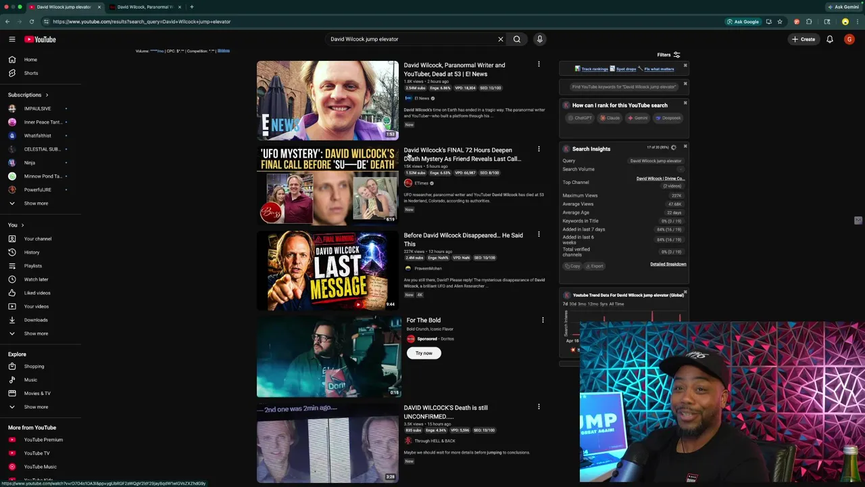Screen dimensions: 865x487
Task: Open the IMPAULSIVE subscription channel
Action: [x=37, y=108]
